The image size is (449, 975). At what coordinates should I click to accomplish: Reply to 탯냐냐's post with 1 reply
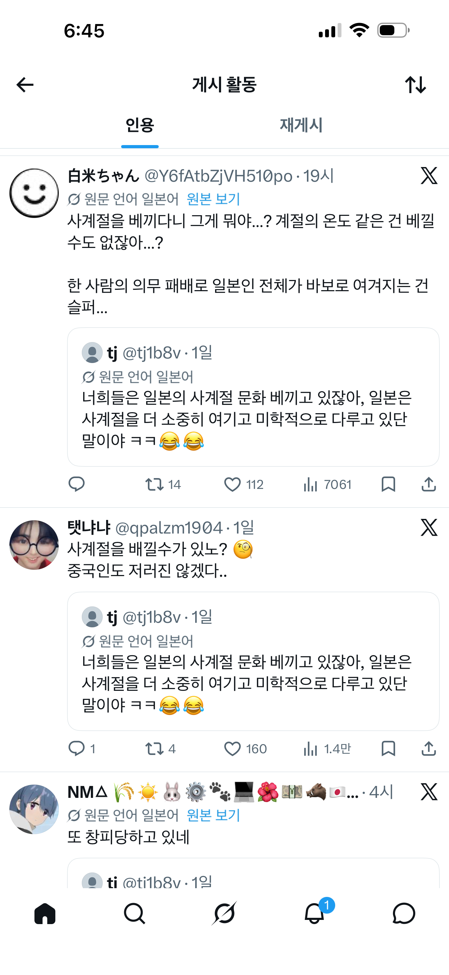[77, 749]
